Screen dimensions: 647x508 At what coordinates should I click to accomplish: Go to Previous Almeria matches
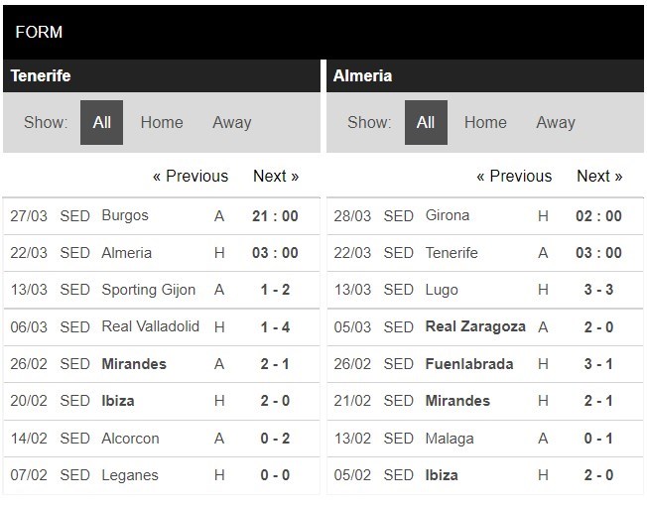point(514,177)
